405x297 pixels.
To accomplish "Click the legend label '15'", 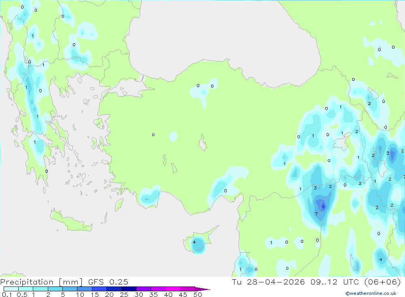I will coord(95,295).
